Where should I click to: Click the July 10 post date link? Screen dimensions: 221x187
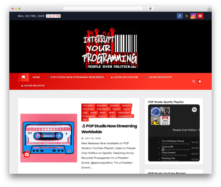tap(92, 138)
